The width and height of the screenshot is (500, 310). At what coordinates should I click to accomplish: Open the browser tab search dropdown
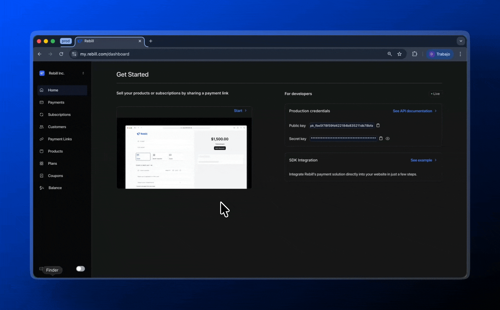(x=461, y=41)
